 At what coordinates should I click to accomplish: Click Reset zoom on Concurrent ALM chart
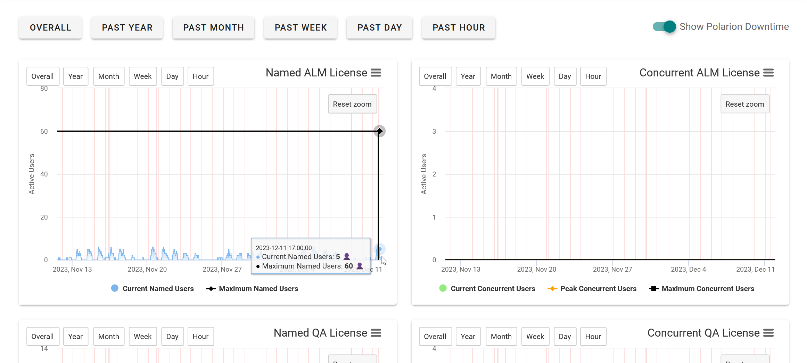745,104
